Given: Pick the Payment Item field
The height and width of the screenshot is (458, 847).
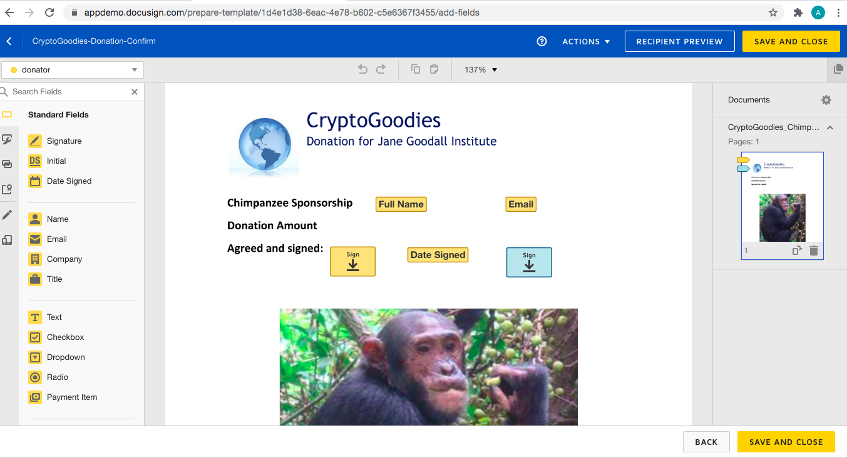Looking at the screenshot, I should (x=63, y=397).
